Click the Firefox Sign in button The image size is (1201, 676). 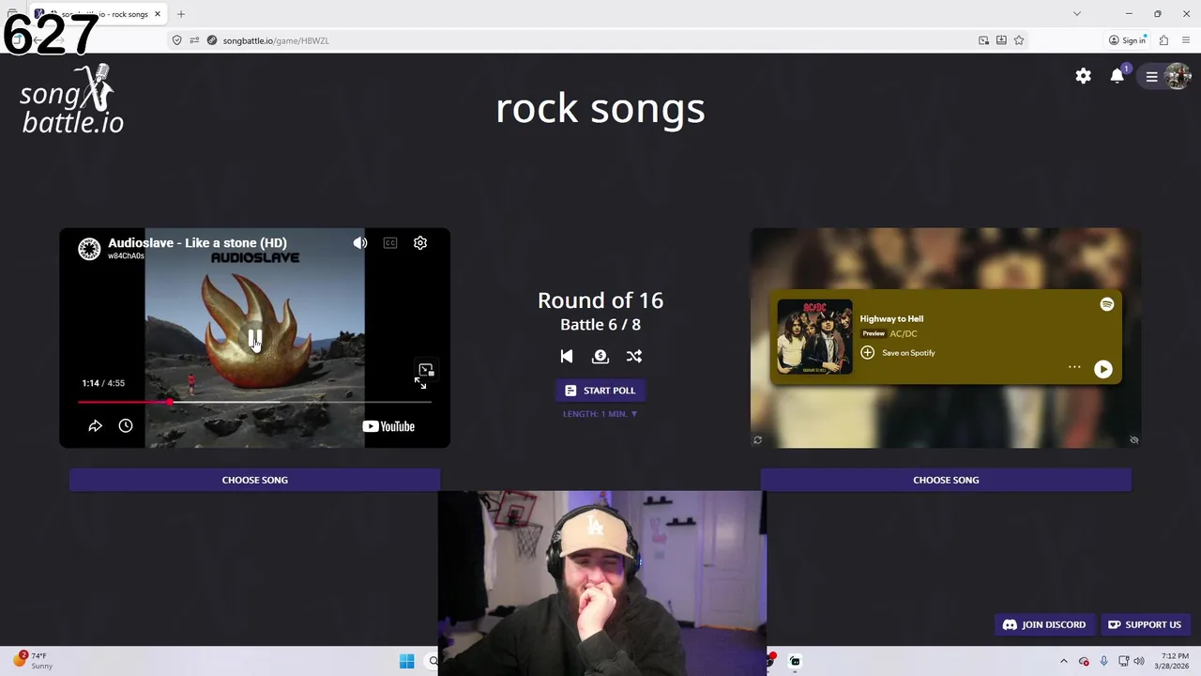pos(1127,40)
